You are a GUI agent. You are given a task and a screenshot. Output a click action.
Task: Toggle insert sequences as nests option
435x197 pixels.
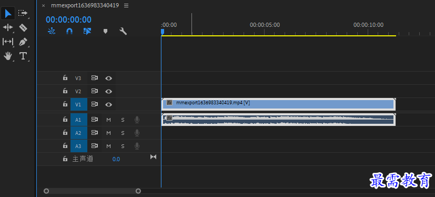52,31
